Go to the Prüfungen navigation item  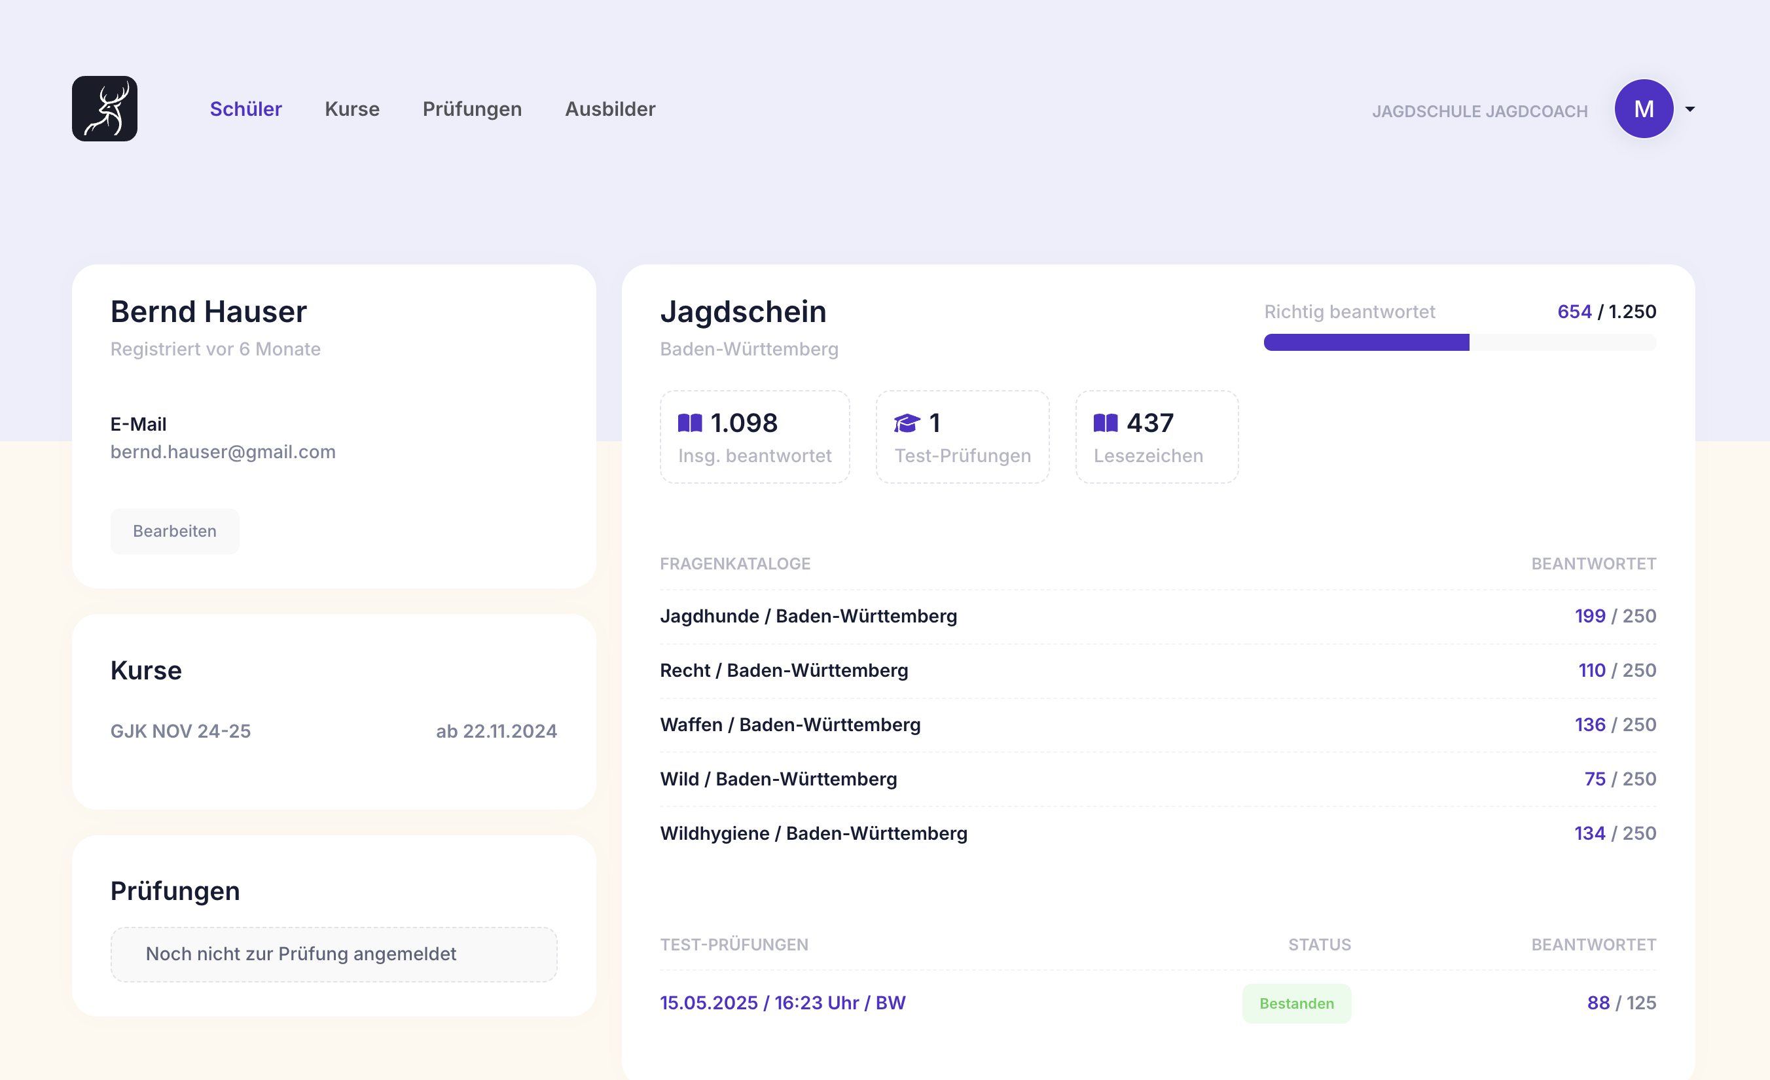[x=472, y=109]
